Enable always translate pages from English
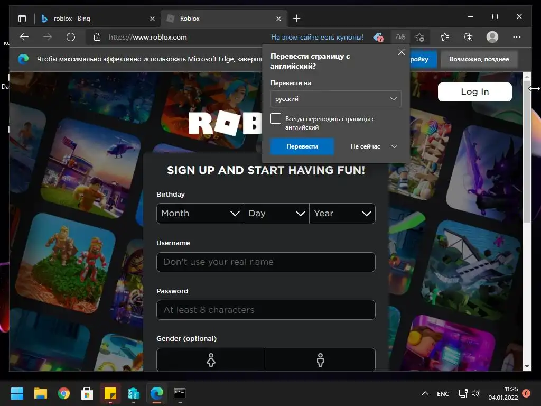 tap(276, 118)
